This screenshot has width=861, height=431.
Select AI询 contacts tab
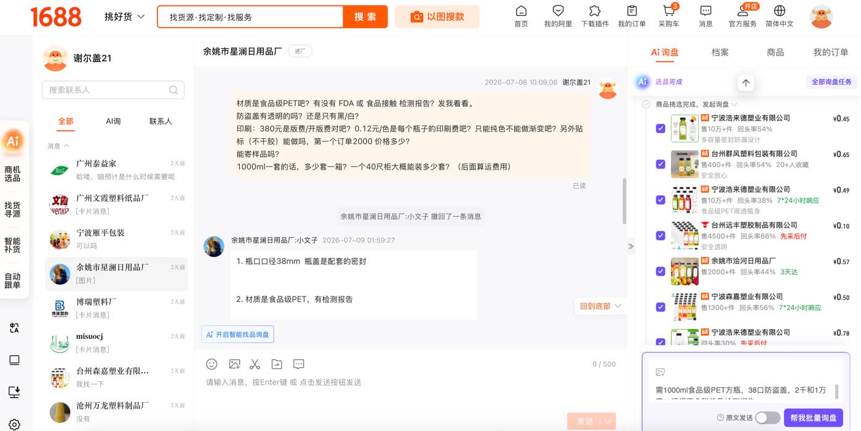pos(113,121)
